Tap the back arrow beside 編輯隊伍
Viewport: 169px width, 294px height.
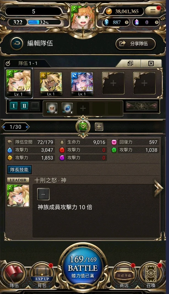click(17, 43)
